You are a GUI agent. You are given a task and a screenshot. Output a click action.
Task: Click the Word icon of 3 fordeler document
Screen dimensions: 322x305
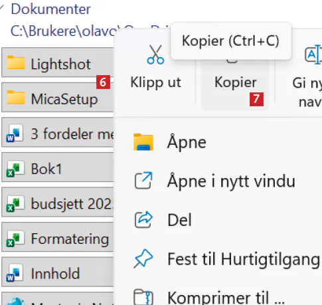(15, 134)
